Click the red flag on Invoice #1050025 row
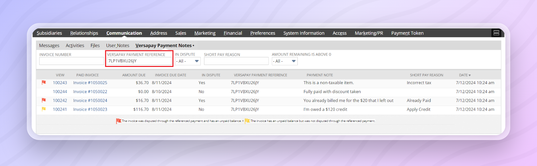537x166 pixels. [x=44, y=83]
